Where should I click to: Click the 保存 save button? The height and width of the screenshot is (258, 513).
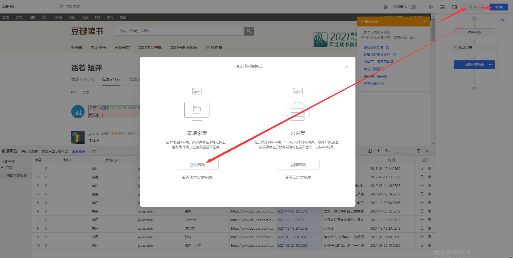pyautogui.click(x=473, y=7)
